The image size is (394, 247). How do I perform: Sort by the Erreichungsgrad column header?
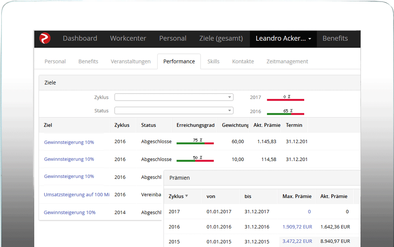point(195,125)
